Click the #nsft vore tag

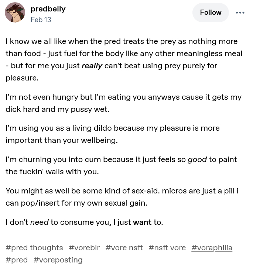(167, 248)
